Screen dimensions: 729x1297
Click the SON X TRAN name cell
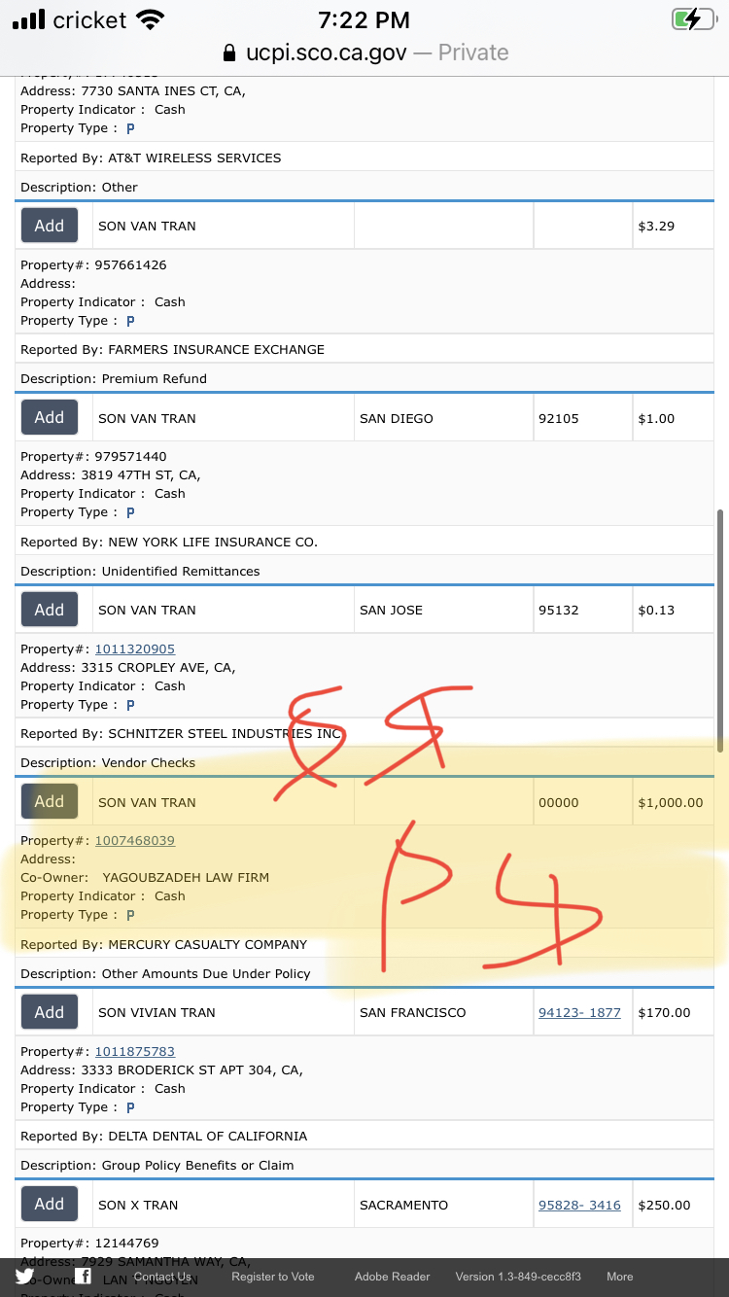tap(224, 1205)
